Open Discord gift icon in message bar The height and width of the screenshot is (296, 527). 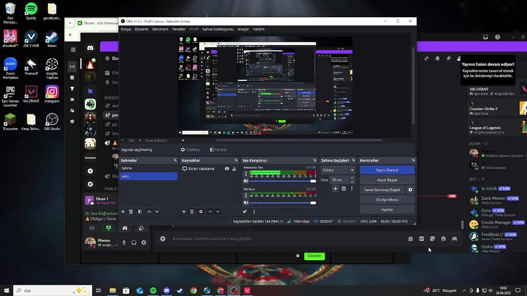[410, 239]
